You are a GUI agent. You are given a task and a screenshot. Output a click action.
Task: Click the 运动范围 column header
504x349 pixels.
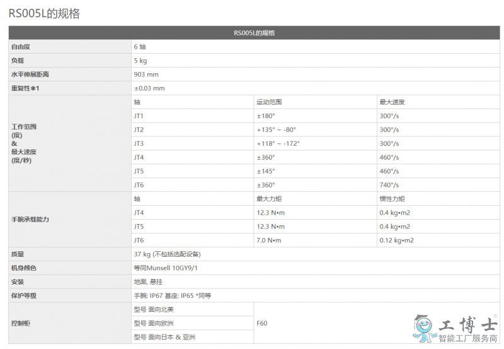pos(269,102)
